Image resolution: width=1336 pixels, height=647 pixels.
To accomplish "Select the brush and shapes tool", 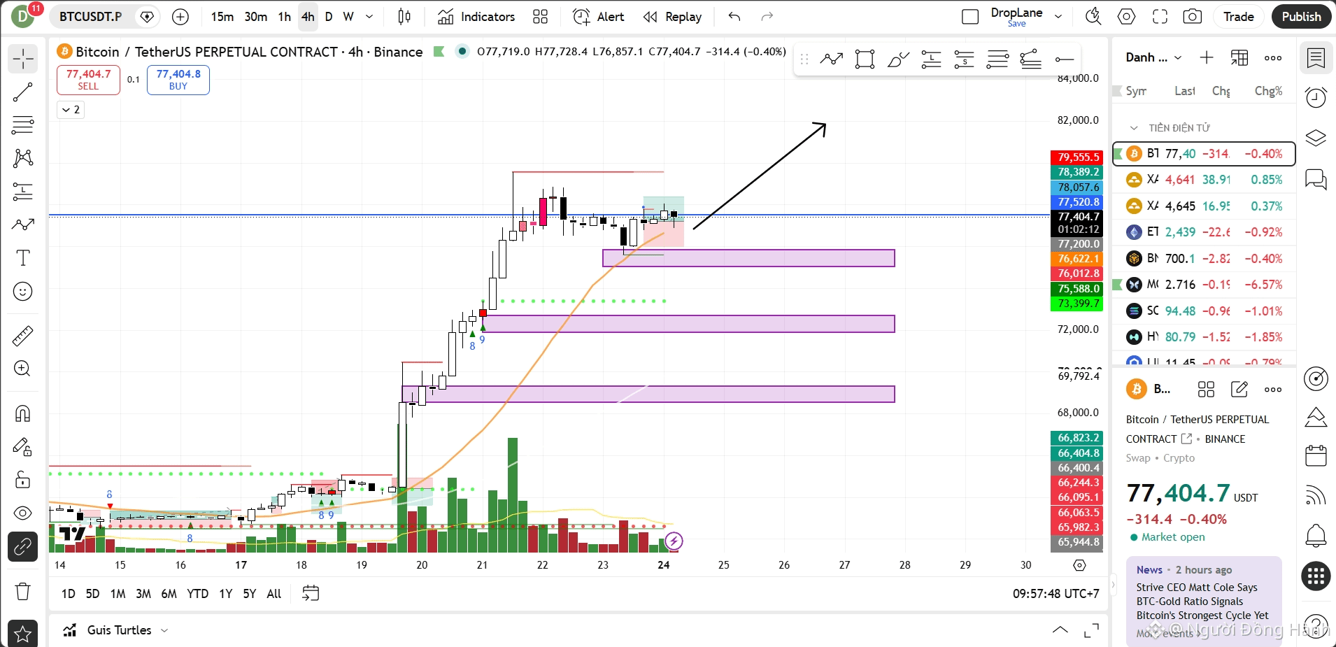I will pos(22,225).
